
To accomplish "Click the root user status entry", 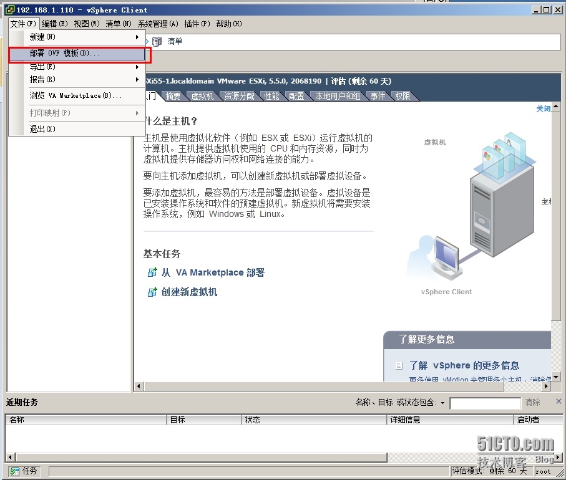I will click(543, 471).
